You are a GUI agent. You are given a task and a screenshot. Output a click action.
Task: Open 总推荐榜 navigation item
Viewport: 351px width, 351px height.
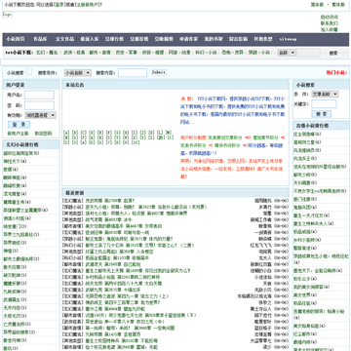139,39
